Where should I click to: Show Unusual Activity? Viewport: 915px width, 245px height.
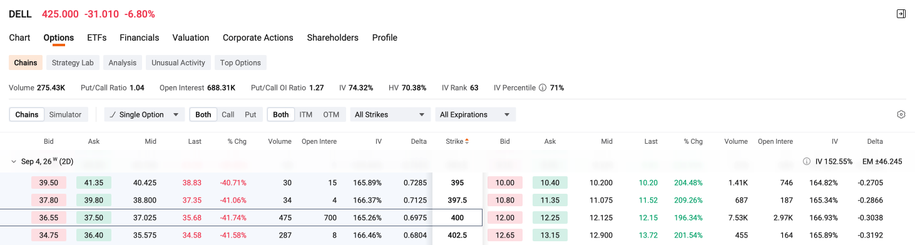click(178, 62)
